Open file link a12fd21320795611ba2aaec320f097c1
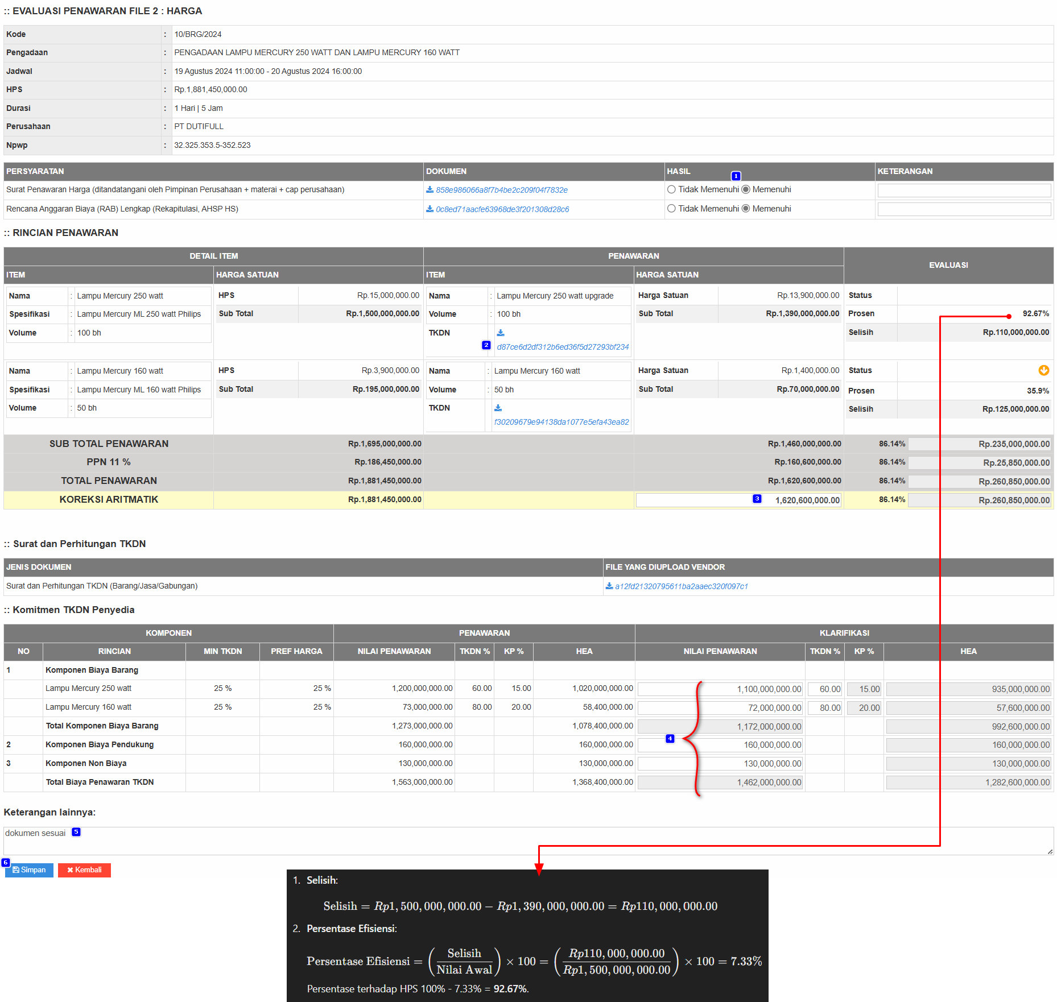1057x1002 pixels. point(681,587)
